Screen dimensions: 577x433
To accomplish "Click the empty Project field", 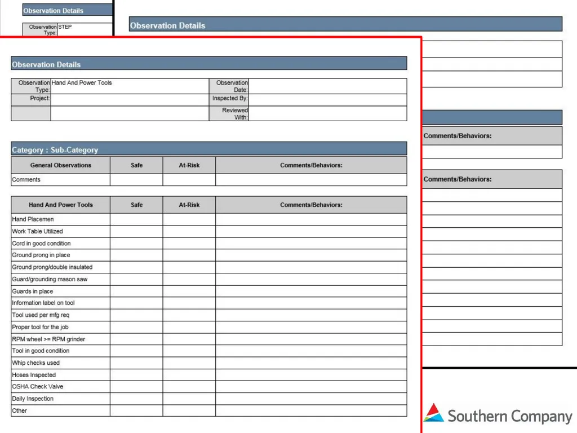I will coord(130,100).
